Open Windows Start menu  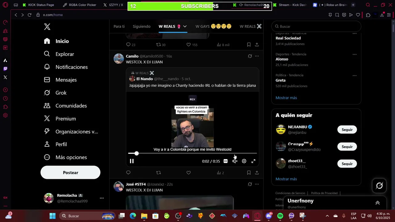point(52,216)
